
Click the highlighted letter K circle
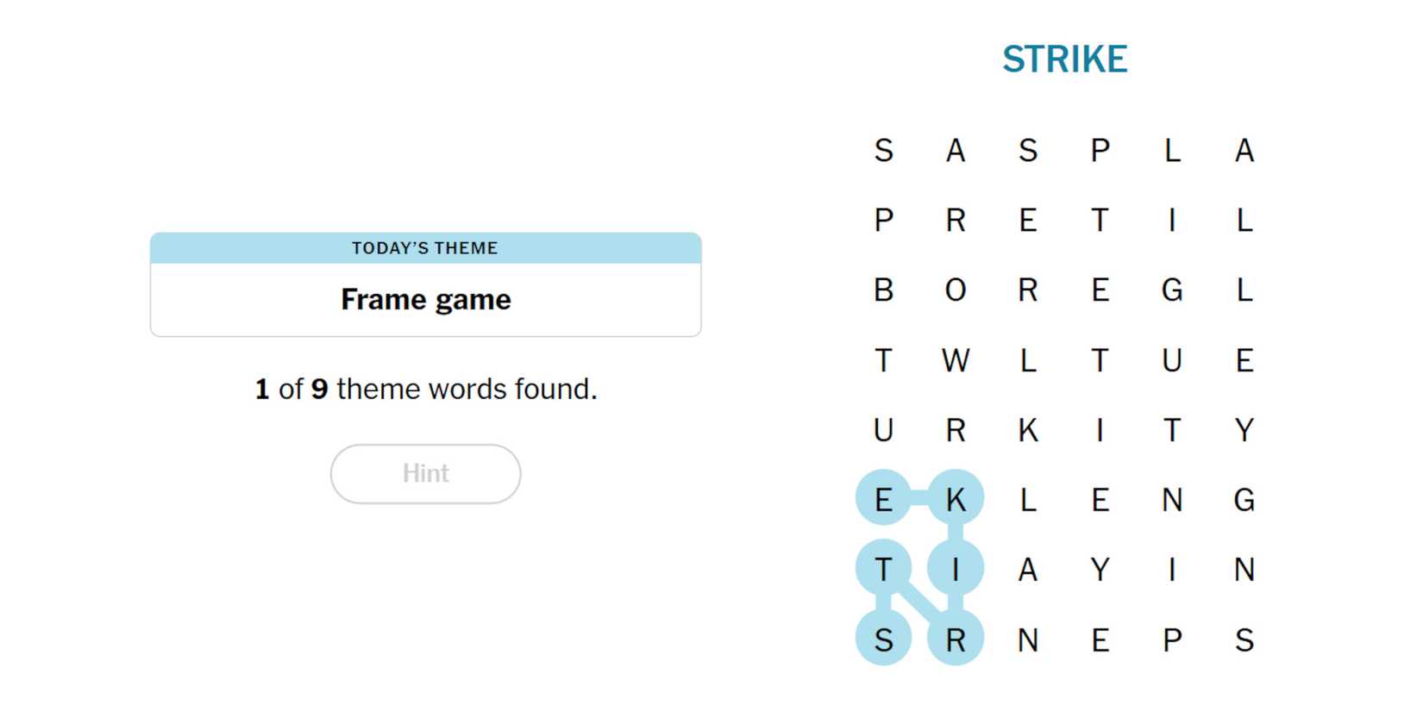tap(956, 499)
